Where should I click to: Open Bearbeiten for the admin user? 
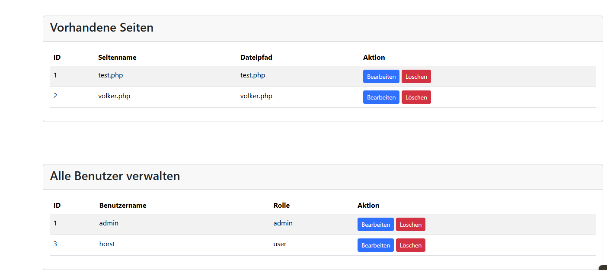[x=375, y=225]
